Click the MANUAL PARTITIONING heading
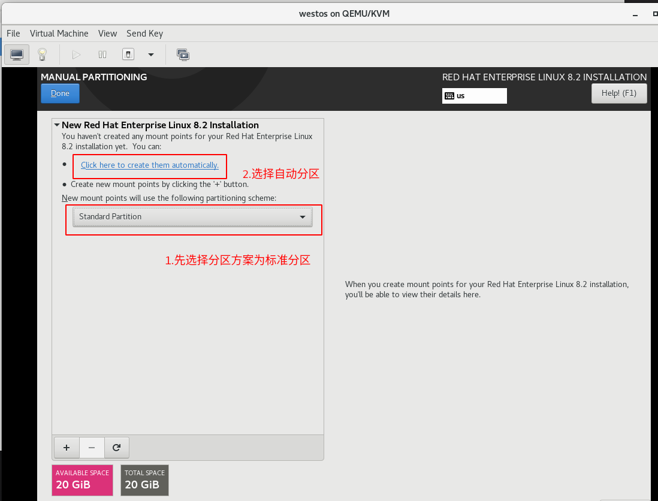The width and height of the screenshot is (658, 501). click(94, 77)
